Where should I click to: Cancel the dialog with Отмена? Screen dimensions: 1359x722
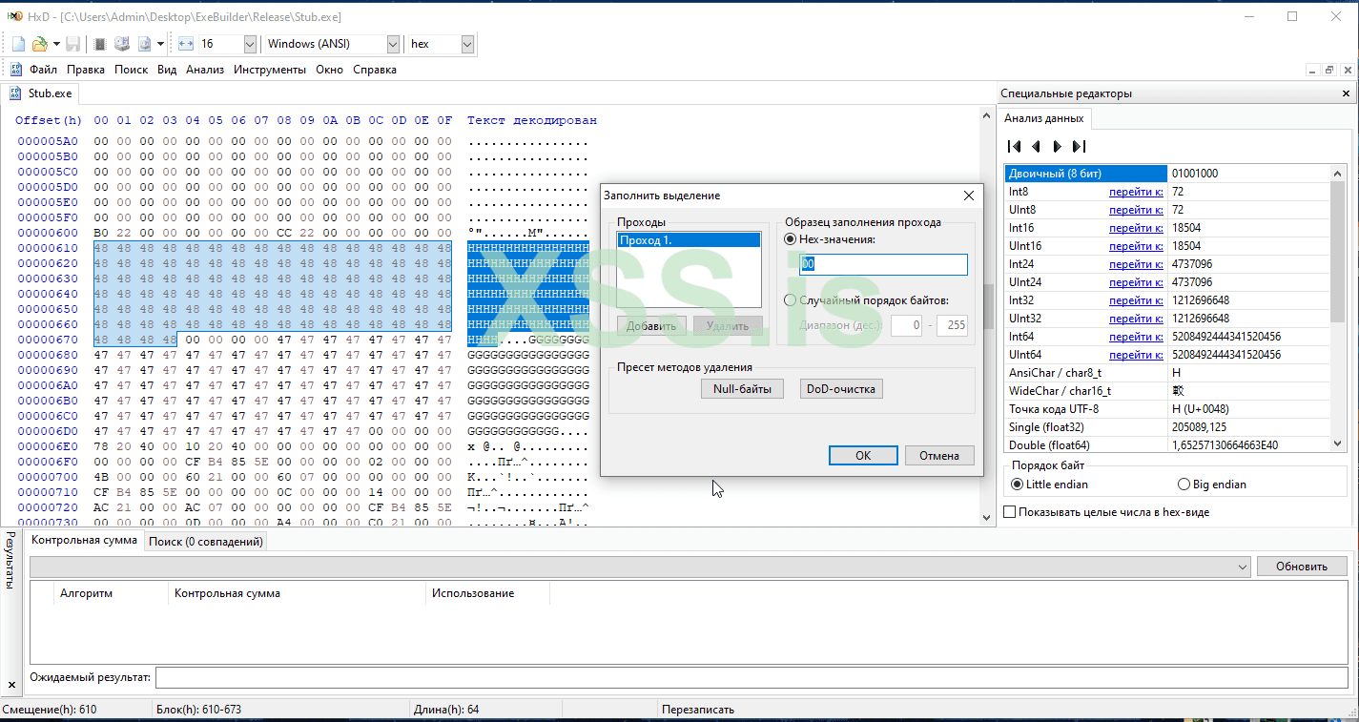click(x=939, y=456)
